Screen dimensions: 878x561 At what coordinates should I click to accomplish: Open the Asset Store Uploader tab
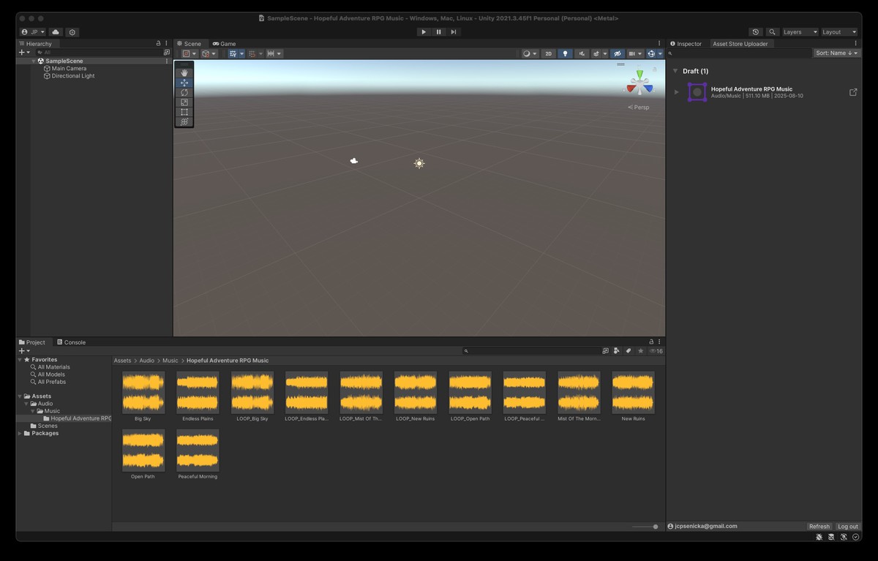point(740,44)
